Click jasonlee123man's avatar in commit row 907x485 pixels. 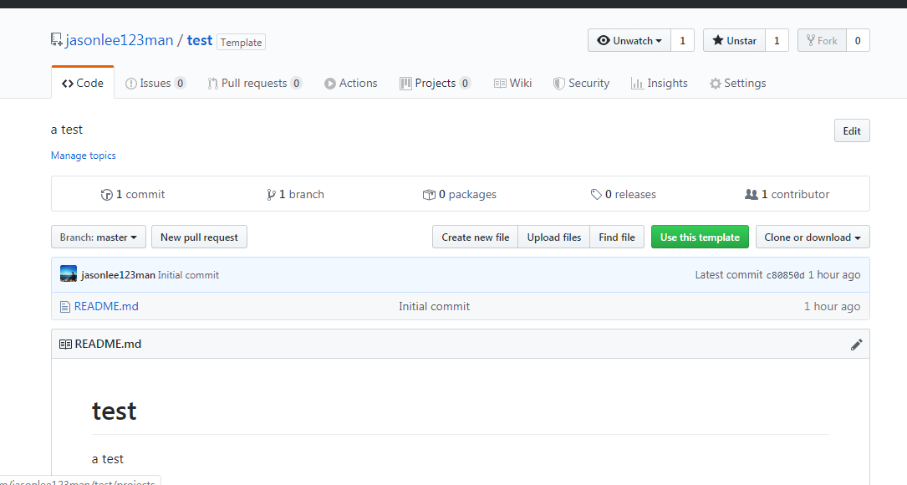coord(69,273)
